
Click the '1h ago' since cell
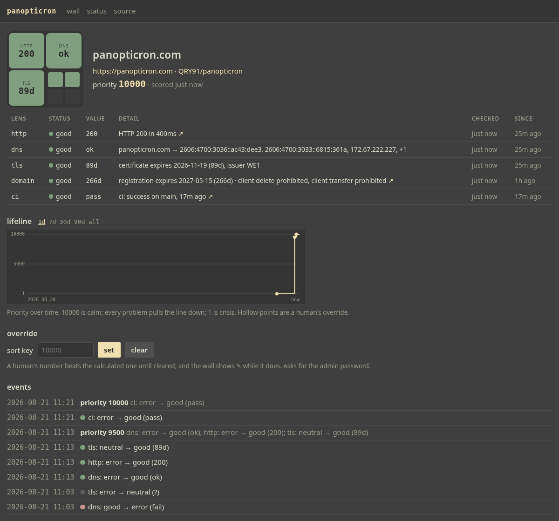[525, 181]
